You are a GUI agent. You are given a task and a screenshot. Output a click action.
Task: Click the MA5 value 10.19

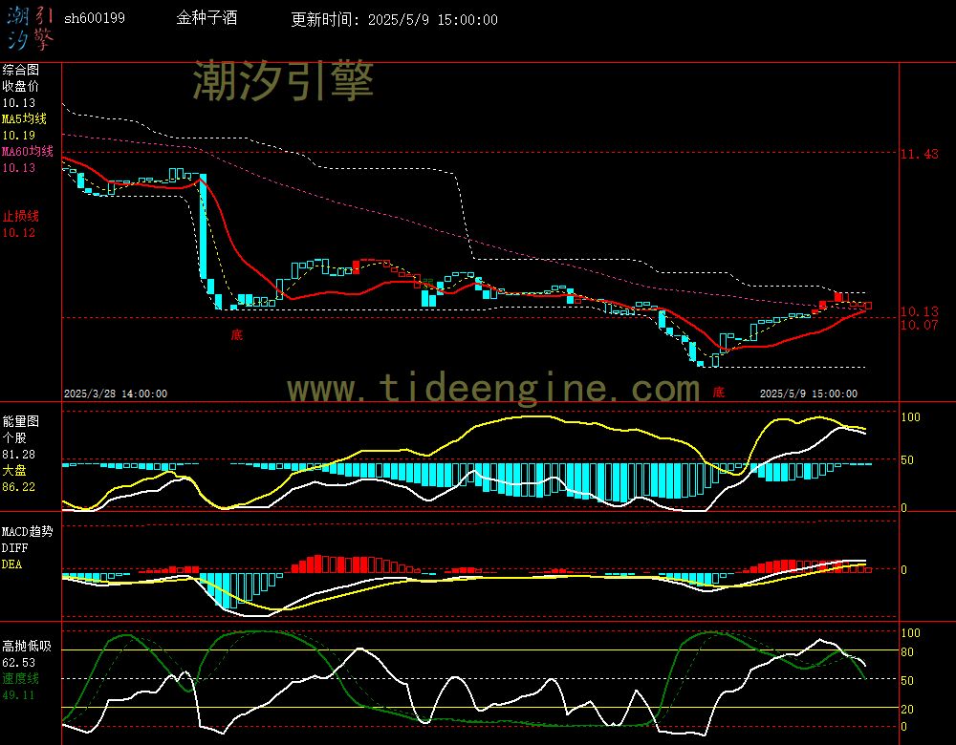[x=19, y=136]
